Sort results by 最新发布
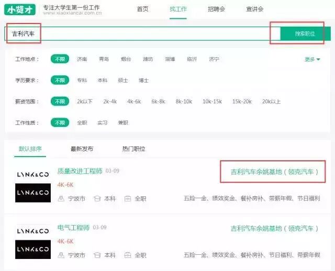 coord(82,149)
